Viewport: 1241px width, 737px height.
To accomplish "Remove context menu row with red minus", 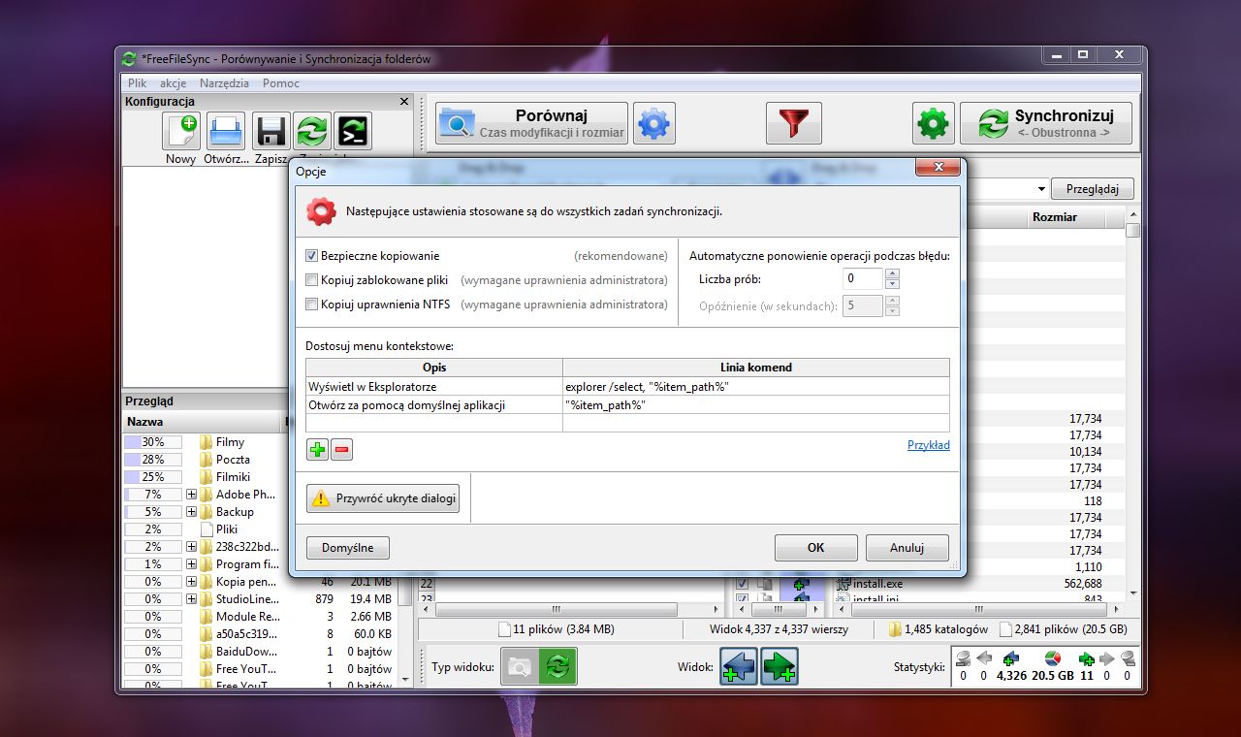I will (342, 449).
